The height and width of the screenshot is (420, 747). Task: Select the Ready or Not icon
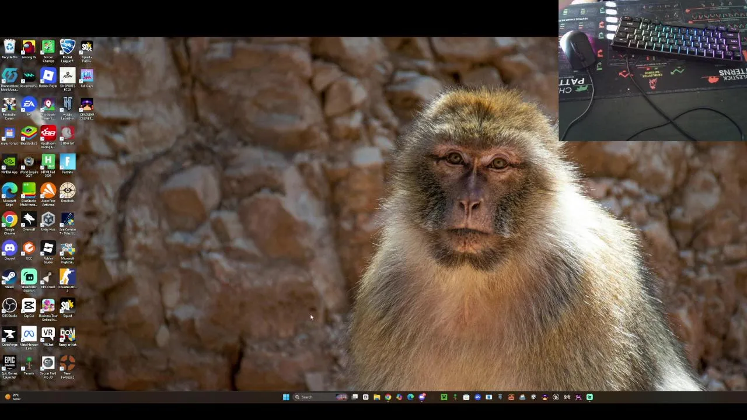coord(67,335)
